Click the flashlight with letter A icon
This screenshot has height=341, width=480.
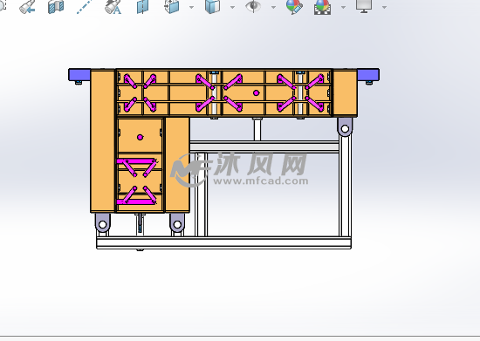(113, 7)
